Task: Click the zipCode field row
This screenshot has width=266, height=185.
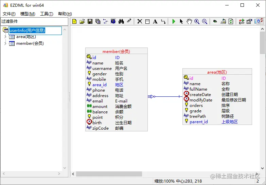Action: 117,128
